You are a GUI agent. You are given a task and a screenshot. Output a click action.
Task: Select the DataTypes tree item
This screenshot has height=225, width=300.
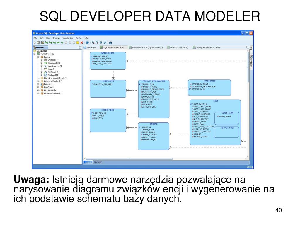click(49, 87)
